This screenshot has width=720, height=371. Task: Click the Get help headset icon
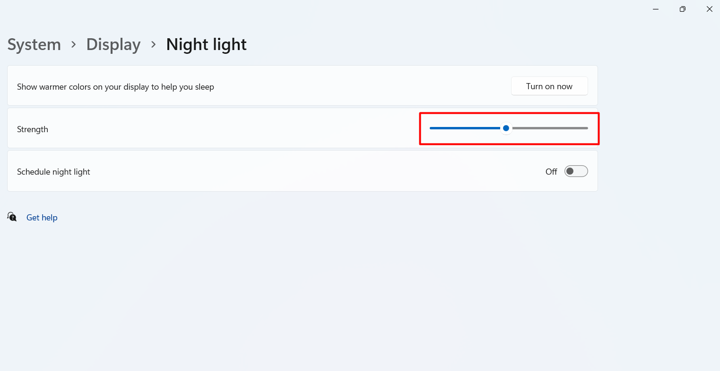(12, 217)
